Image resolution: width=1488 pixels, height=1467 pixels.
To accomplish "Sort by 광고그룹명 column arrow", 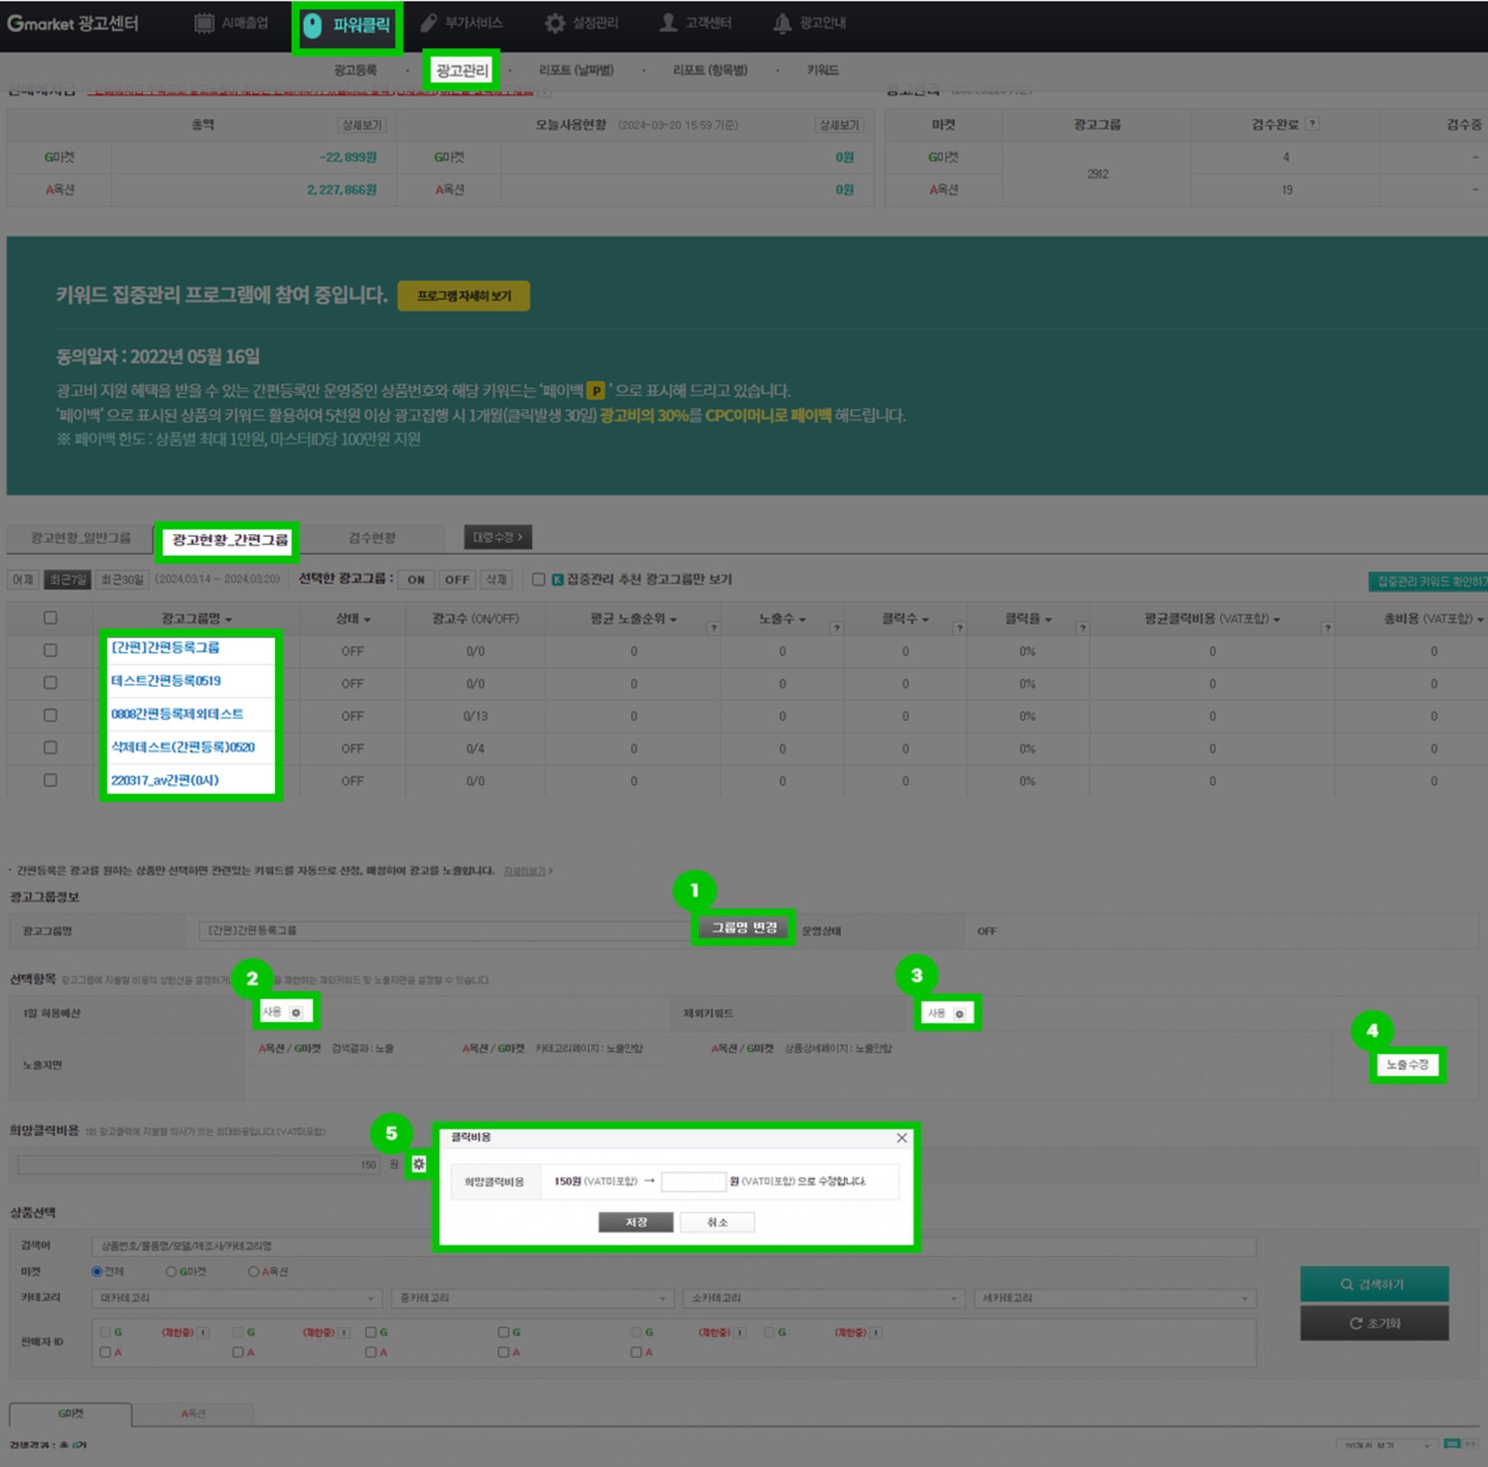I will [x=229, y=620].
